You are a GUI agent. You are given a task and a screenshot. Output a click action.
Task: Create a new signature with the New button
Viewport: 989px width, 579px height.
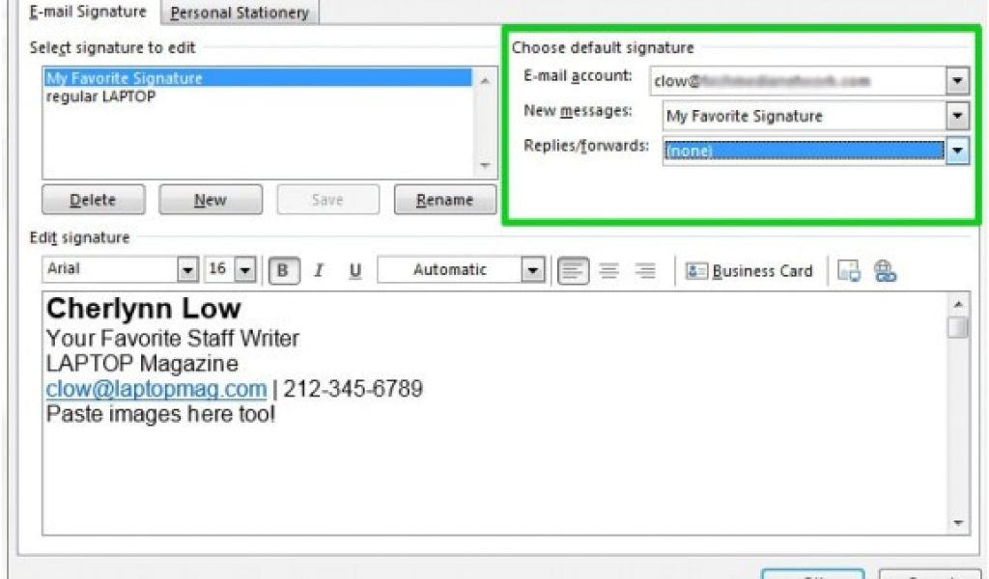pyautogui.click(x=210, y=200)
